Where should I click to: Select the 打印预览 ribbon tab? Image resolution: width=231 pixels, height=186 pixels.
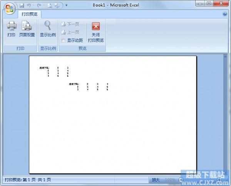click(x=29, y=14)
